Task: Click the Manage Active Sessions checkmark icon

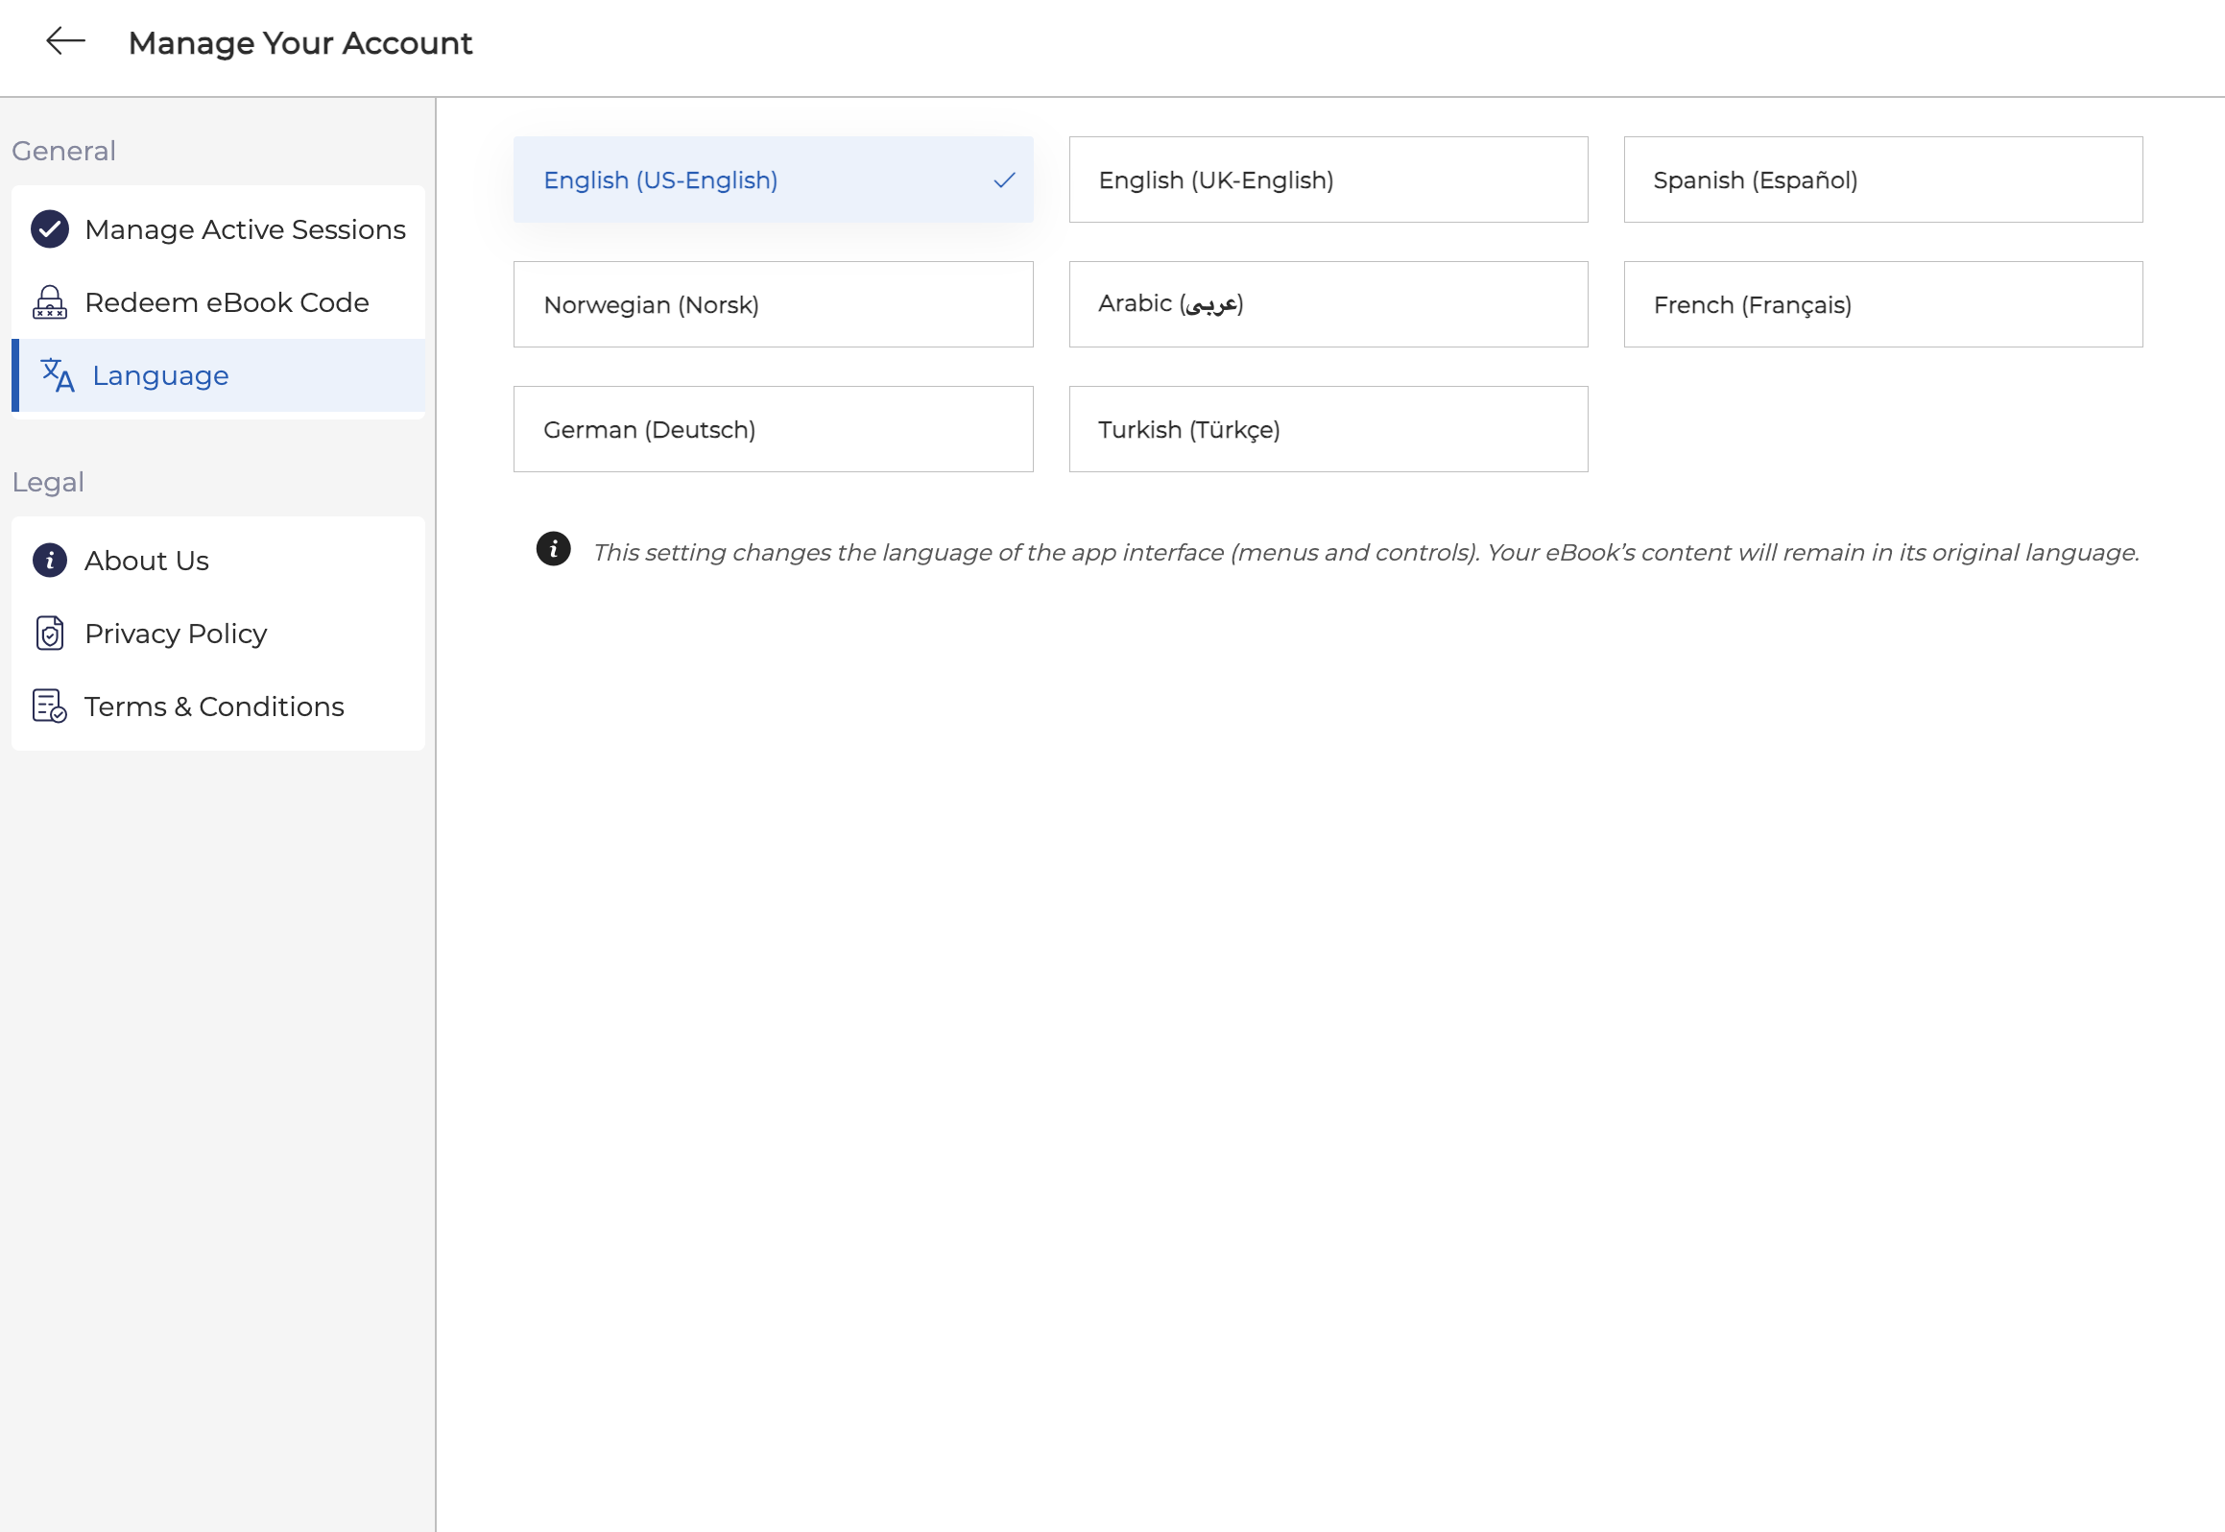Action: (x=50, y=229)
